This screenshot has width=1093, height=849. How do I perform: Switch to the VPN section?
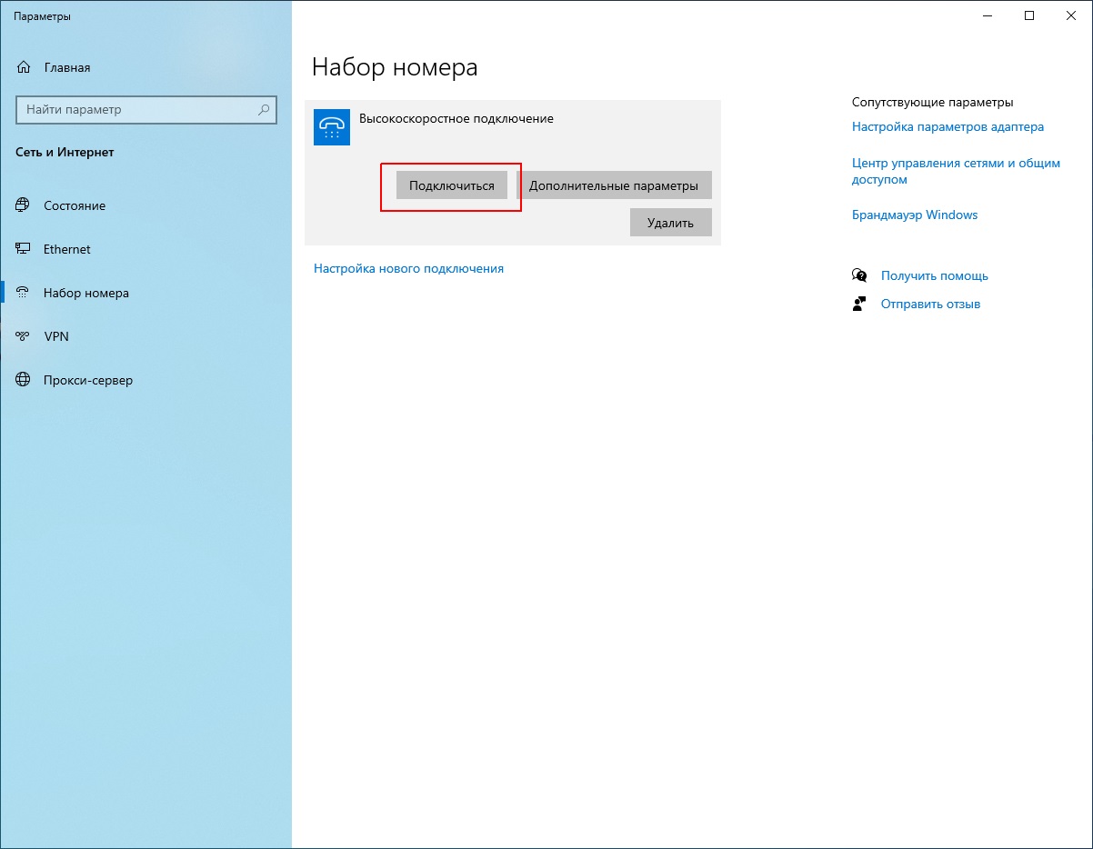pos(56,336)
